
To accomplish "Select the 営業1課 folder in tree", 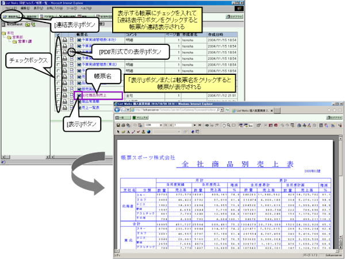I will point(25,41).
